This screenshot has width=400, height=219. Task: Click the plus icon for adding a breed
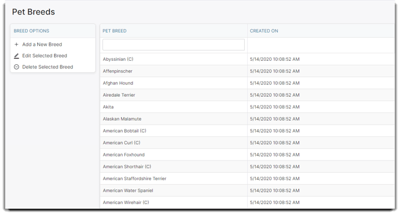pyautogui.click(x=16, y=45)
